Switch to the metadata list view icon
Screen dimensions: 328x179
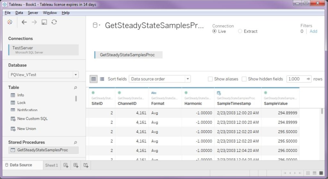[102, 79]
